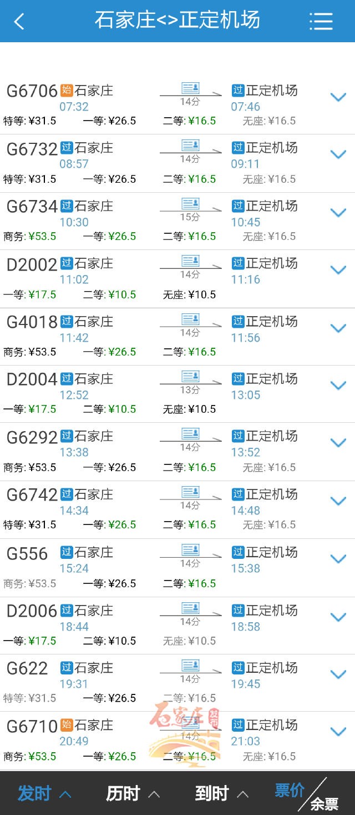
Task: Tap the back arrow in header
Action: pos(19,22)
